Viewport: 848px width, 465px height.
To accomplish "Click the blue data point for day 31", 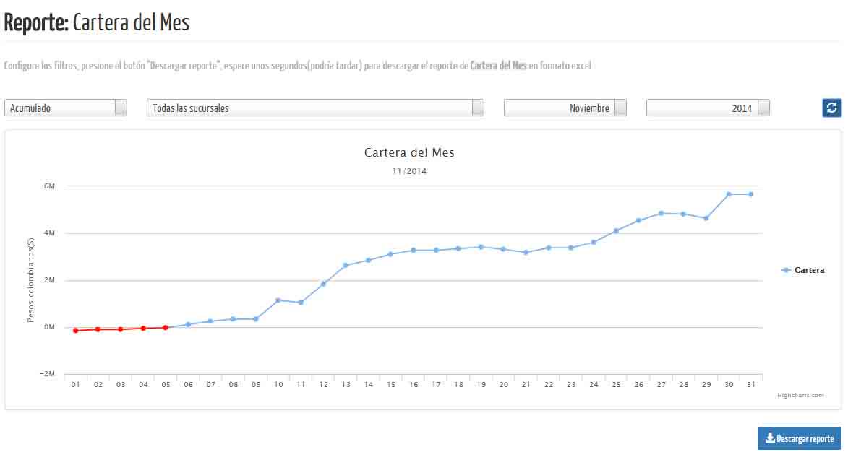I will point(750,194).
